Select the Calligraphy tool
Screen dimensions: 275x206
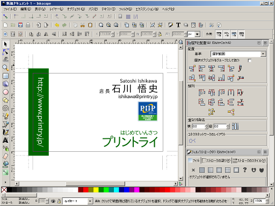[5, 132]
